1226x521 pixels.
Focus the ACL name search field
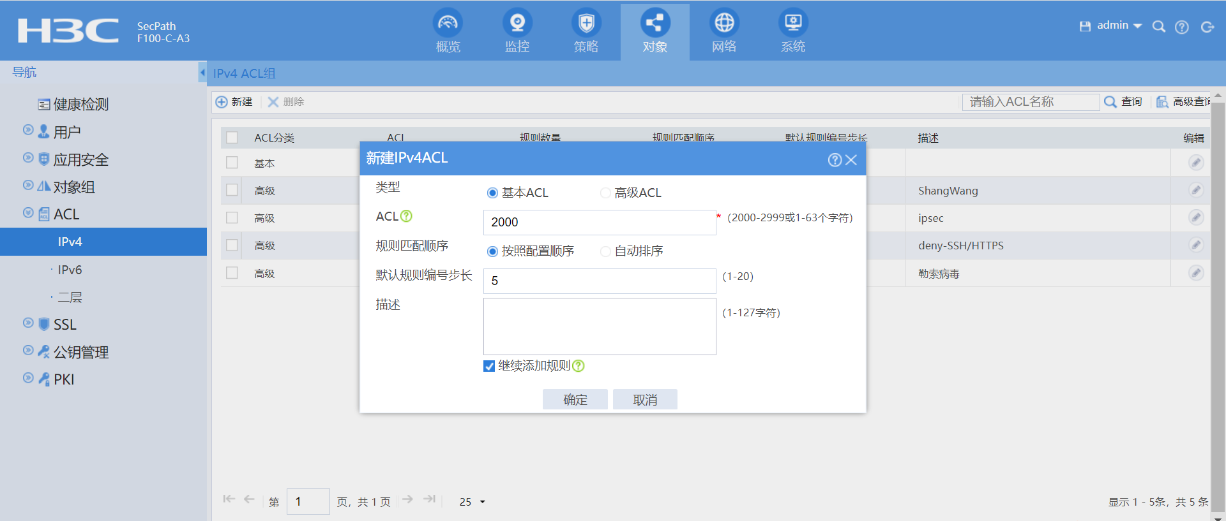tap(1031, 102)
